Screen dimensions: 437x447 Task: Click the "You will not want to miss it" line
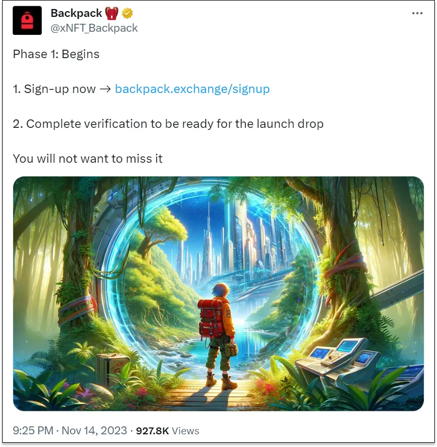click(88, 159)
